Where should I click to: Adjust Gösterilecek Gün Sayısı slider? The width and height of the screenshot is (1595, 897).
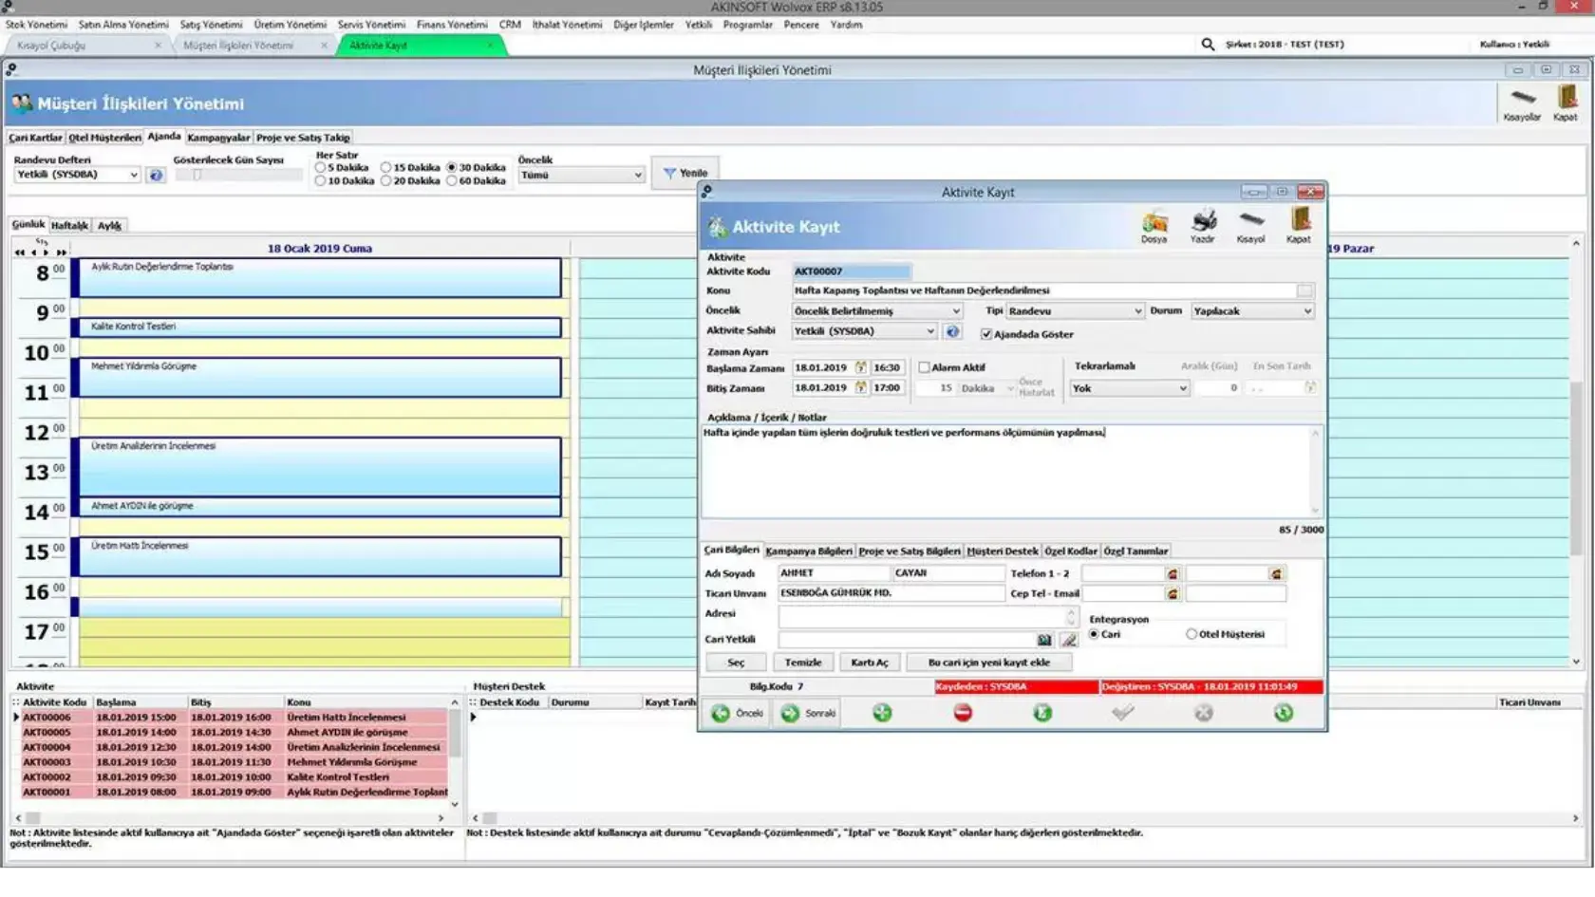coord(197,175)
